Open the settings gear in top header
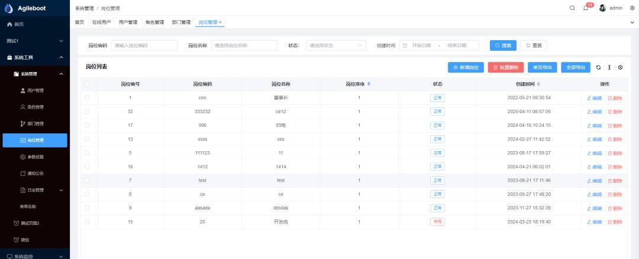The width and height of the screenshot is (639, 259). [632, 8]
